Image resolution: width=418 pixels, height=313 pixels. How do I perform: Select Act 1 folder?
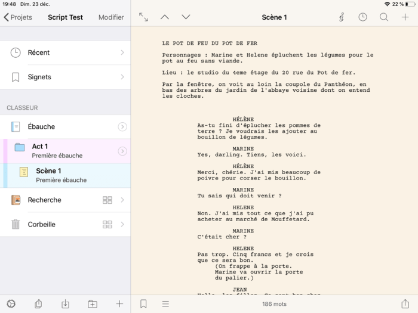point(65,151)
